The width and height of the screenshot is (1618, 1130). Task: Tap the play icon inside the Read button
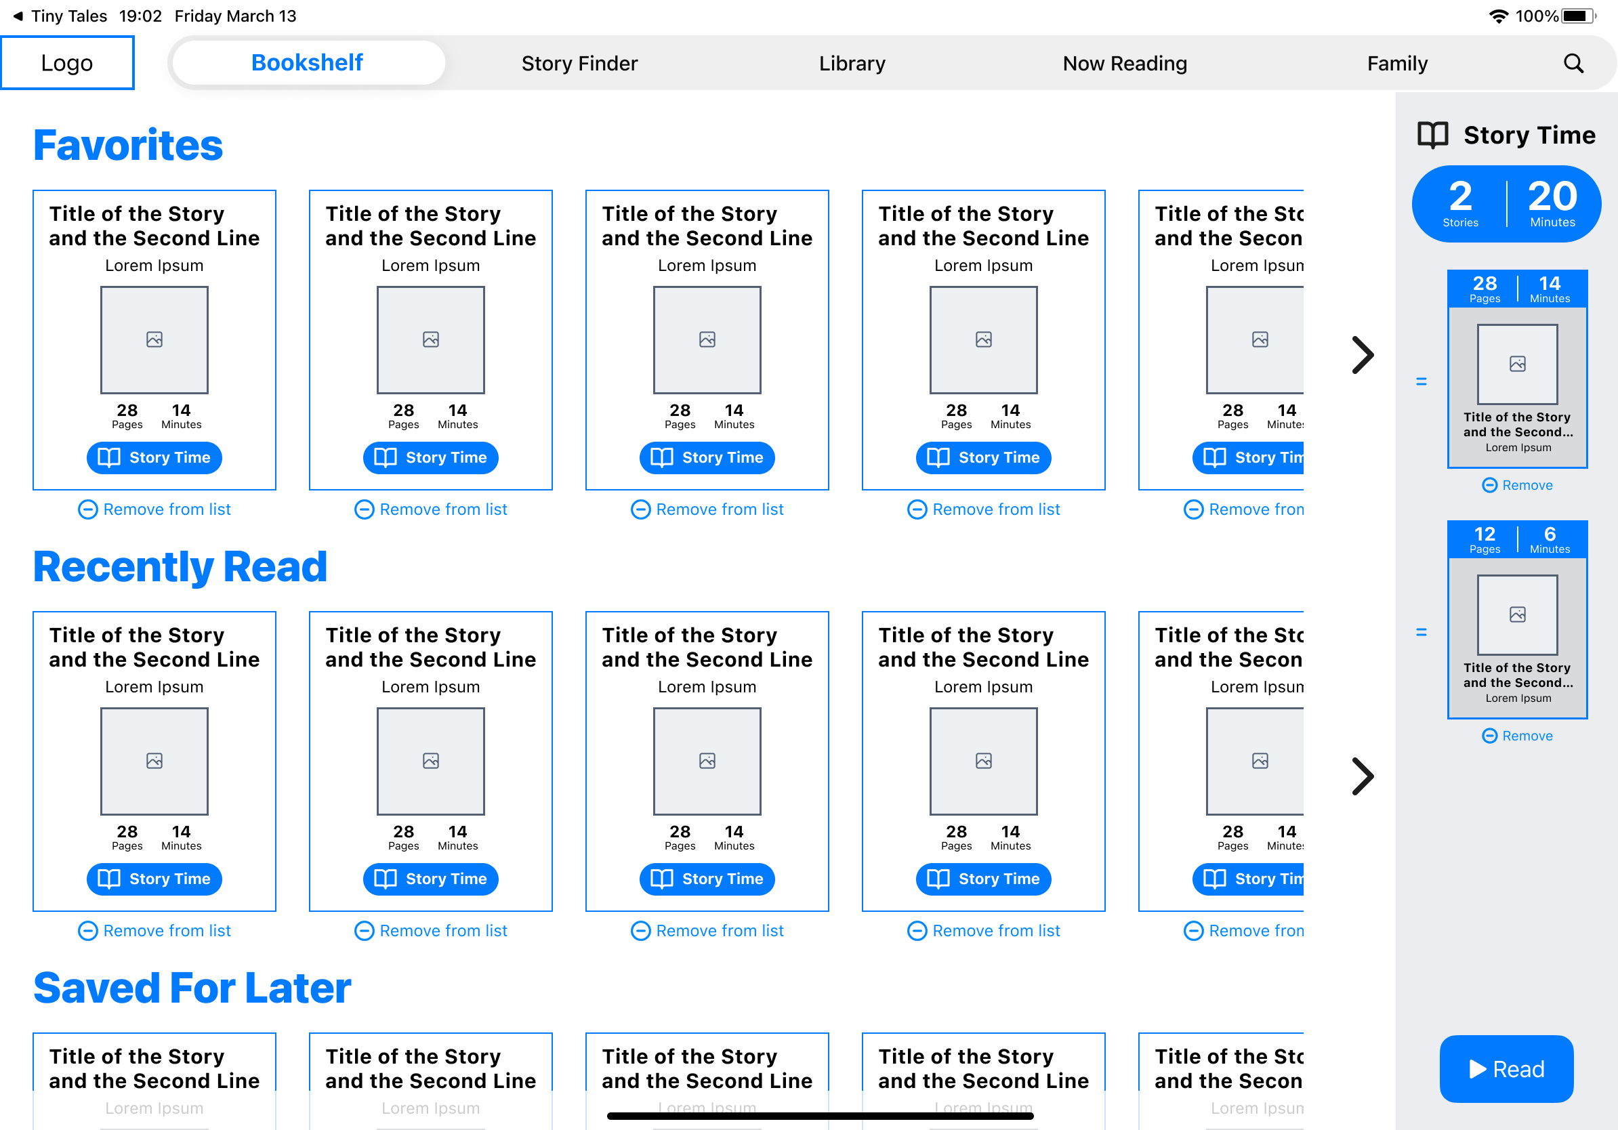(x=1477, y=1069)
